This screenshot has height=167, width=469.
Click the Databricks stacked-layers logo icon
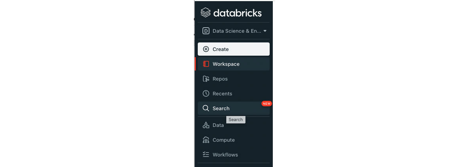[206, 12]
